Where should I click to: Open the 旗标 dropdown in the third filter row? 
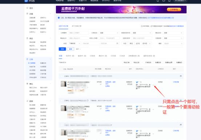click(x=173, y=43)
